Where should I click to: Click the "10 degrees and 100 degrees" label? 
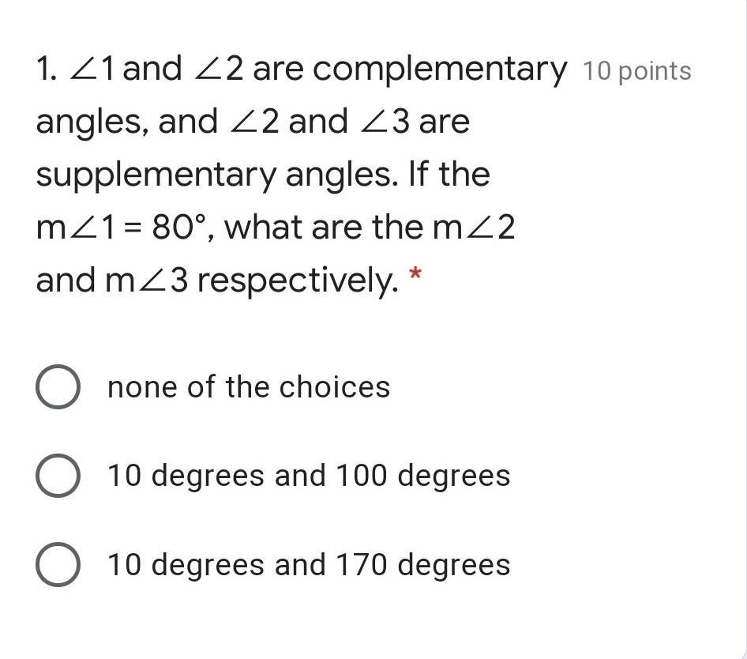tap(309, 476)
